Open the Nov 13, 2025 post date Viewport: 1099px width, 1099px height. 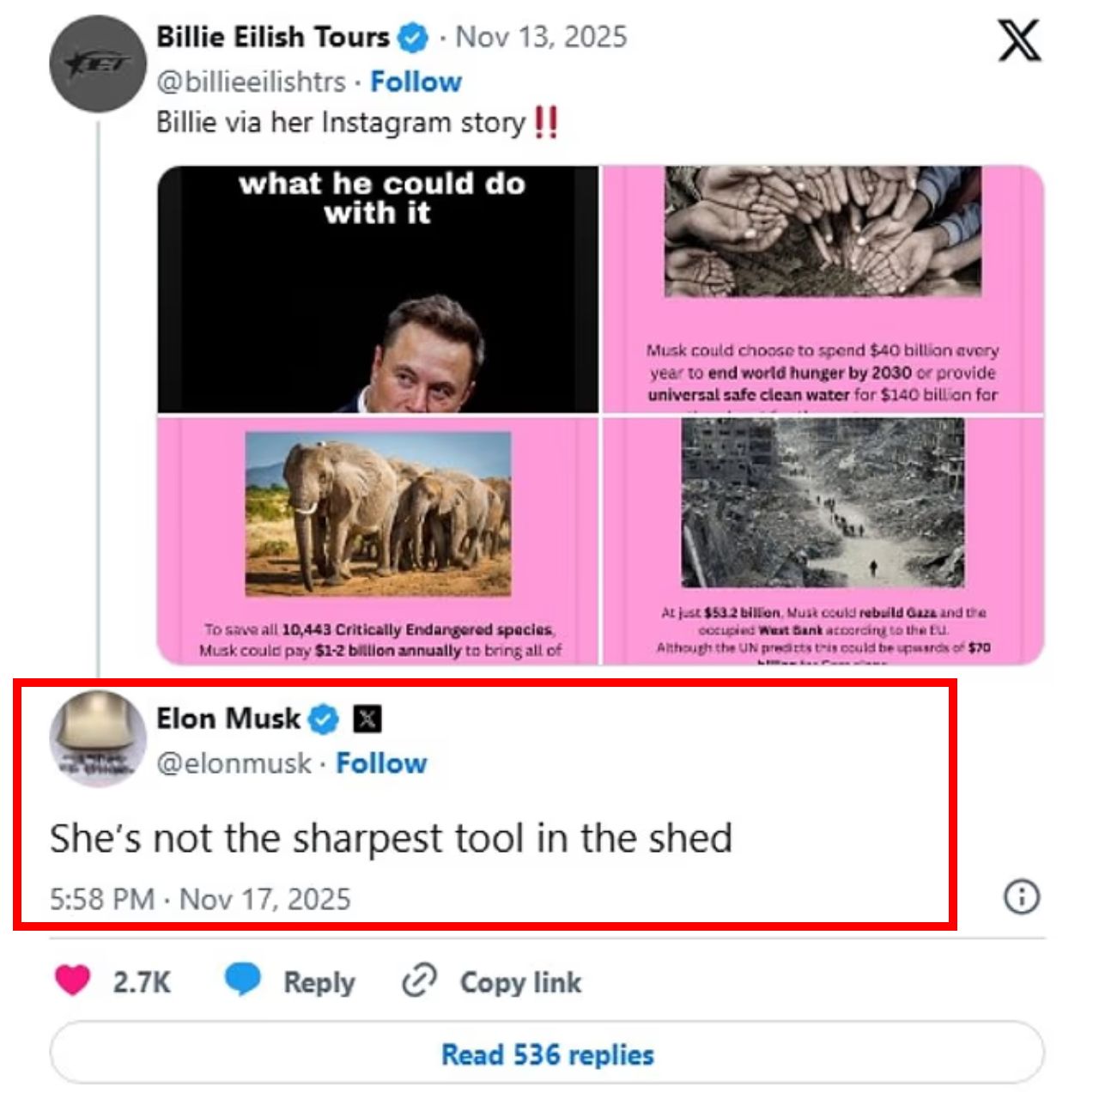pos(541,38)
